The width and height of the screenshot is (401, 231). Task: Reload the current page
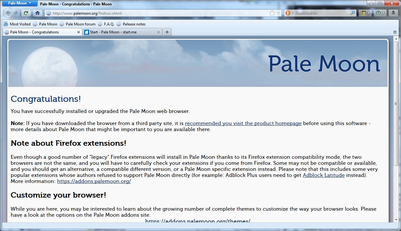pyautogui.click(x=26, y=13)
